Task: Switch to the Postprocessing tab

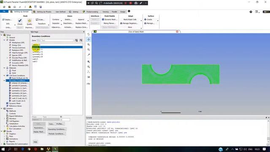Action: 90,12
